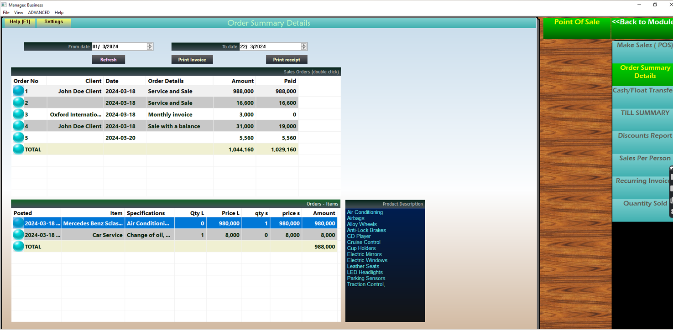This screenshot has height=330, width=673.
Task: Click Back to Module in the sidebar
Action: click(644, 21)
